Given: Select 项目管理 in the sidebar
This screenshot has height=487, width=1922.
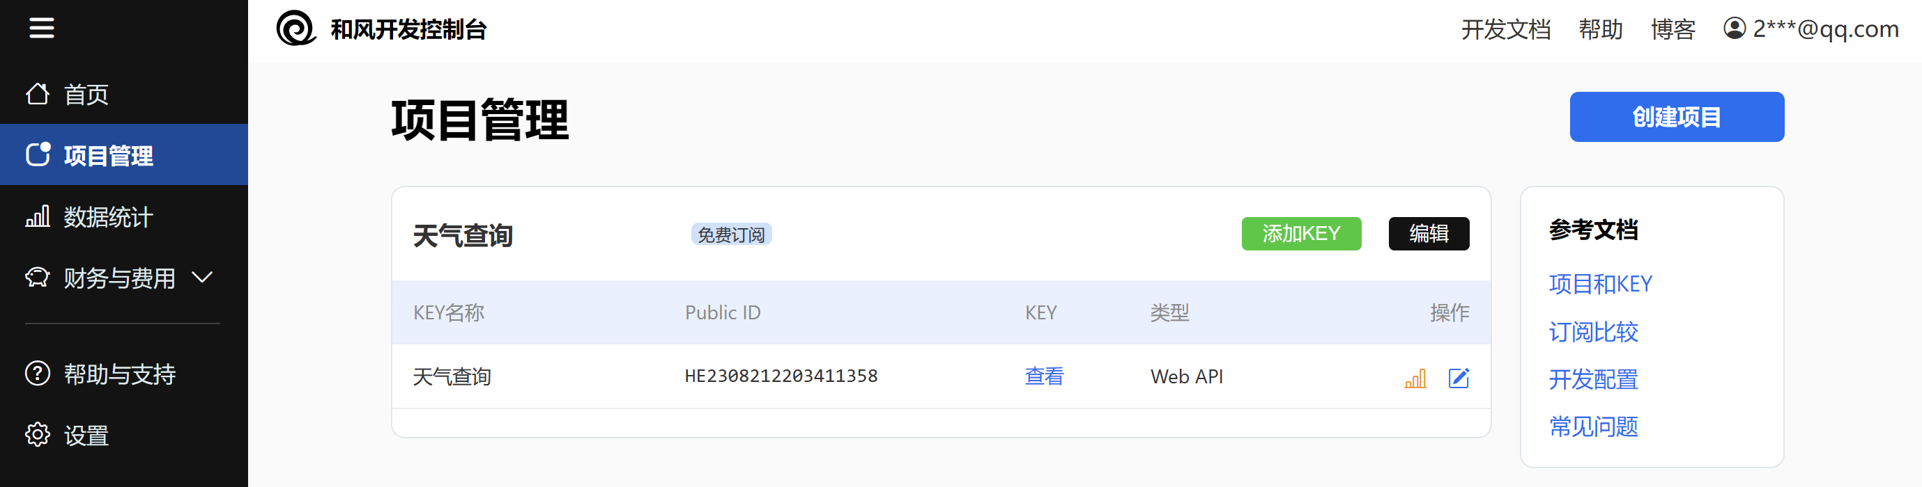Looking at the screenshot, I should pos(108,156).
